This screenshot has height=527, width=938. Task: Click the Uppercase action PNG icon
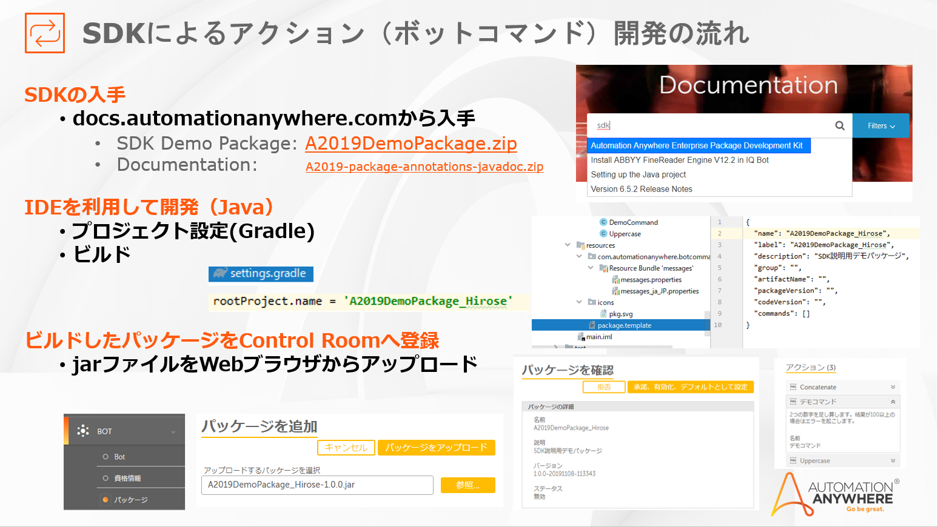pos(793,461)
